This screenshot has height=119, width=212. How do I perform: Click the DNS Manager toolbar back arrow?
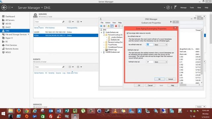(x=101, y=26)
